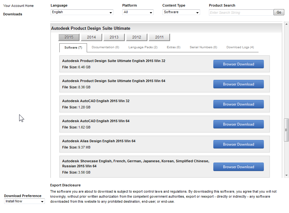289x213 pixels.
Task: Download Autodesk Alias Design 2015 Win 64
Action: (238, 144)
